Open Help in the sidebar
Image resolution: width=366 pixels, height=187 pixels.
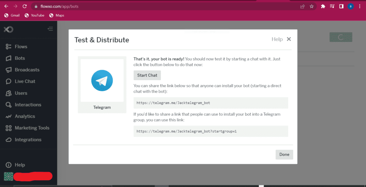[x=15, y=165]
